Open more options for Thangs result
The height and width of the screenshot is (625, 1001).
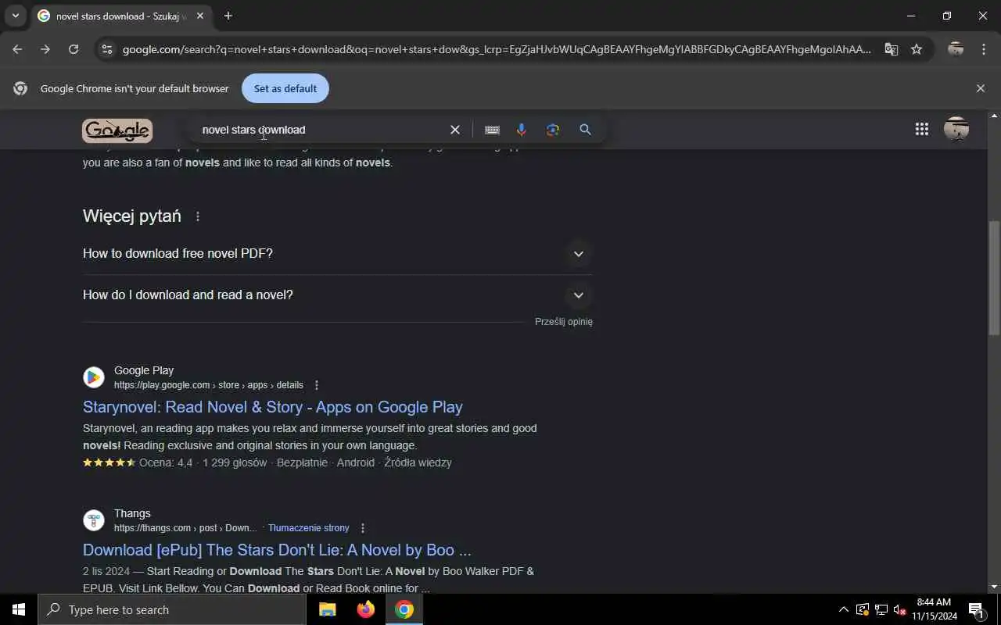click(x=362, y=528)
